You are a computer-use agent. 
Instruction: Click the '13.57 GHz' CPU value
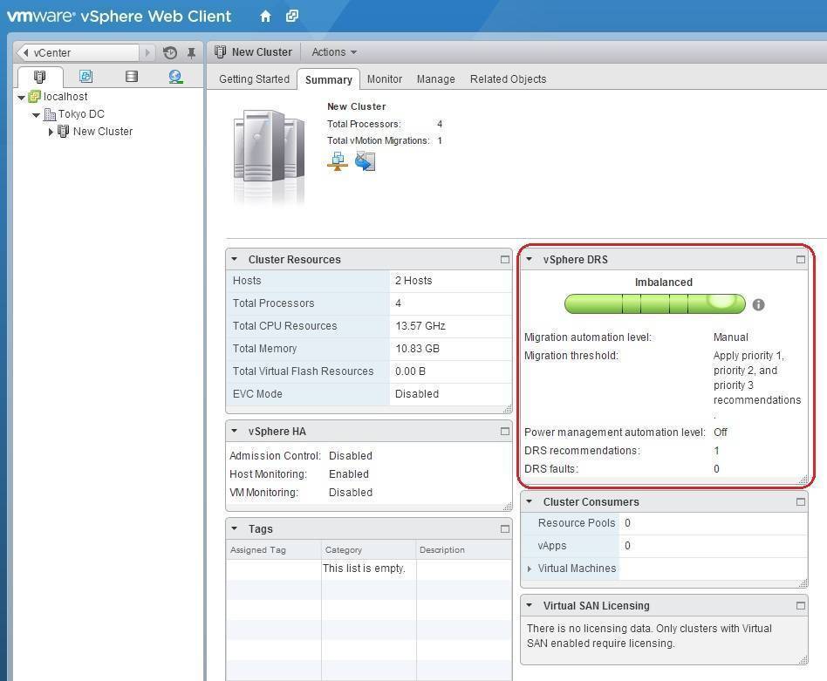coord(420,326)
